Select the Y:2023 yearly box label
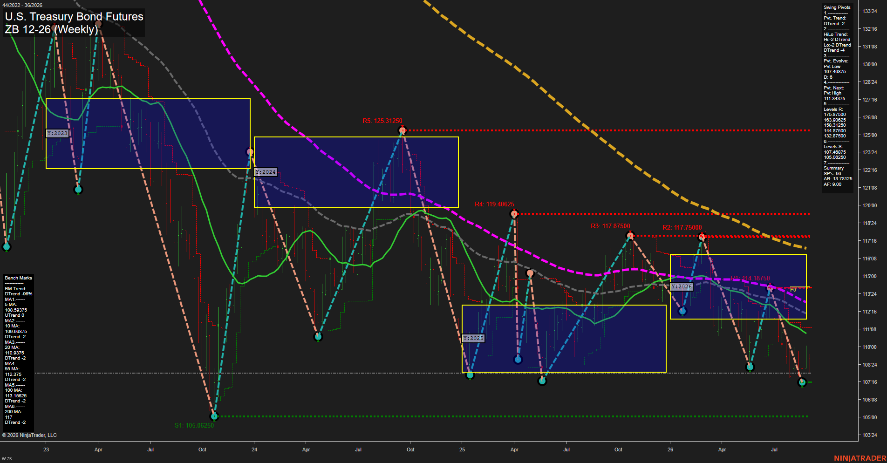The width and height of the screenshot is (887, 463). pyautogui.click(x=58, y=133)
